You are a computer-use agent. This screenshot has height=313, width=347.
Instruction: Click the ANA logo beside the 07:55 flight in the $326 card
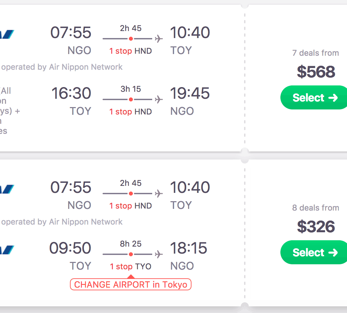(7, 189)
